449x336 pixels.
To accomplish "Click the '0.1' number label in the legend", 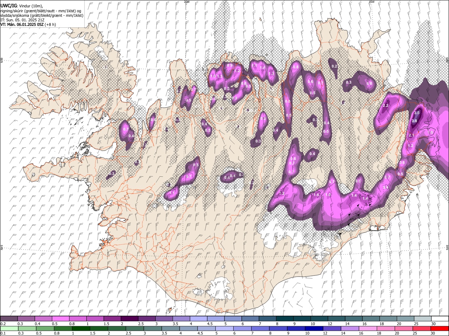I will 3,334.
